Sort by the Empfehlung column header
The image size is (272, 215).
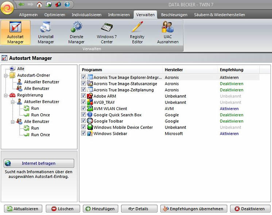(238, 70)
